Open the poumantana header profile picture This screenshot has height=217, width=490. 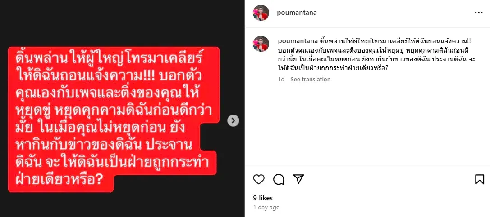click(261, 13)
